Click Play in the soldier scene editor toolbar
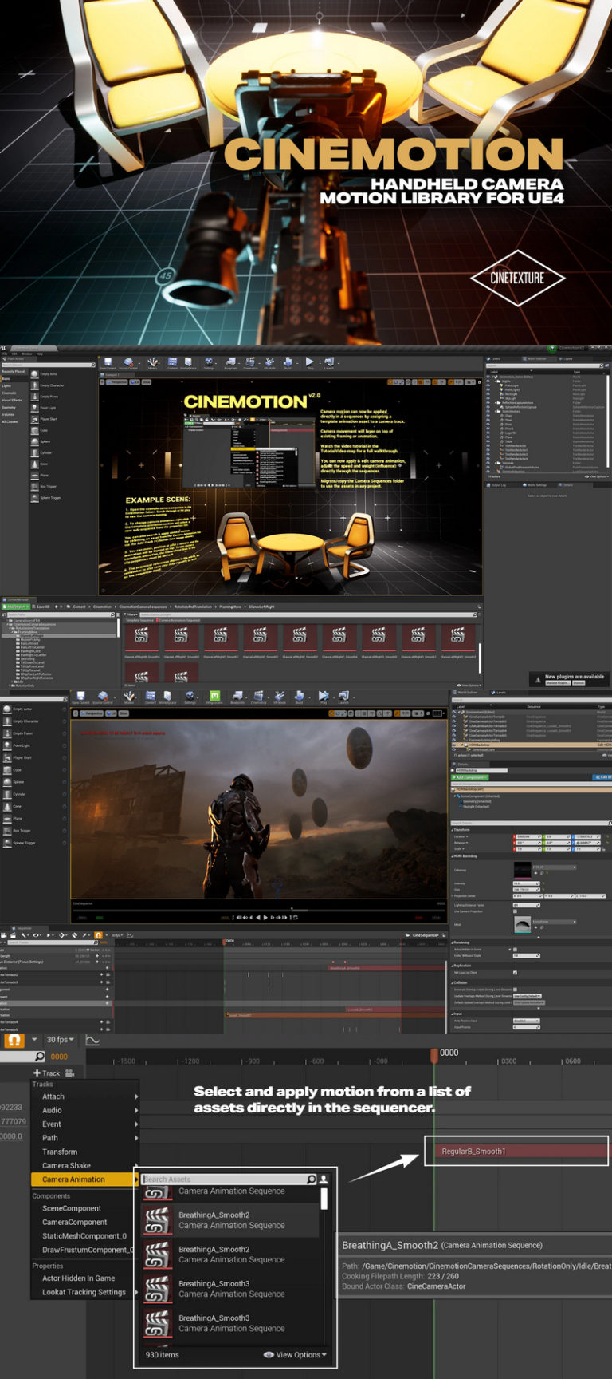 pyautogui.click(x=324, y=697)
